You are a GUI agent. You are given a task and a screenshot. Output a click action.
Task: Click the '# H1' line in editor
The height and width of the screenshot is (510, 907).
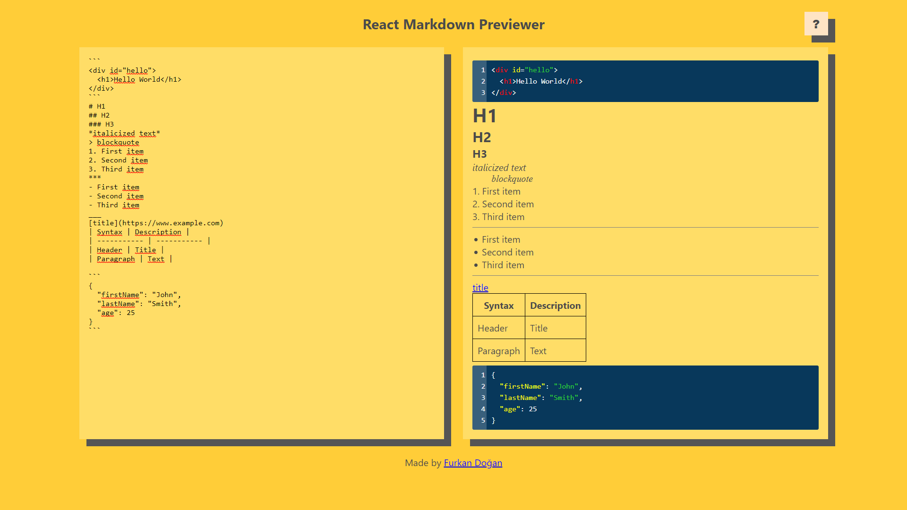(x=97, y=106)
